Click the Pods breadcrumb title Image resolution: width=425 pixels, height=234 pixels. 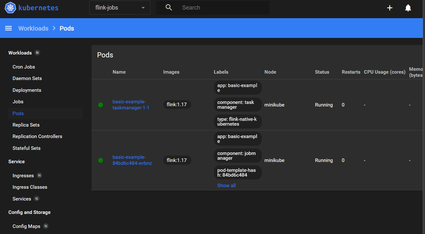point(67,28)
